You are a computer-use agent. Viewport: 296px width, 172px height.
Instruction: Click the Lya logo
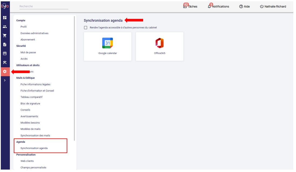tap(5, 6)
